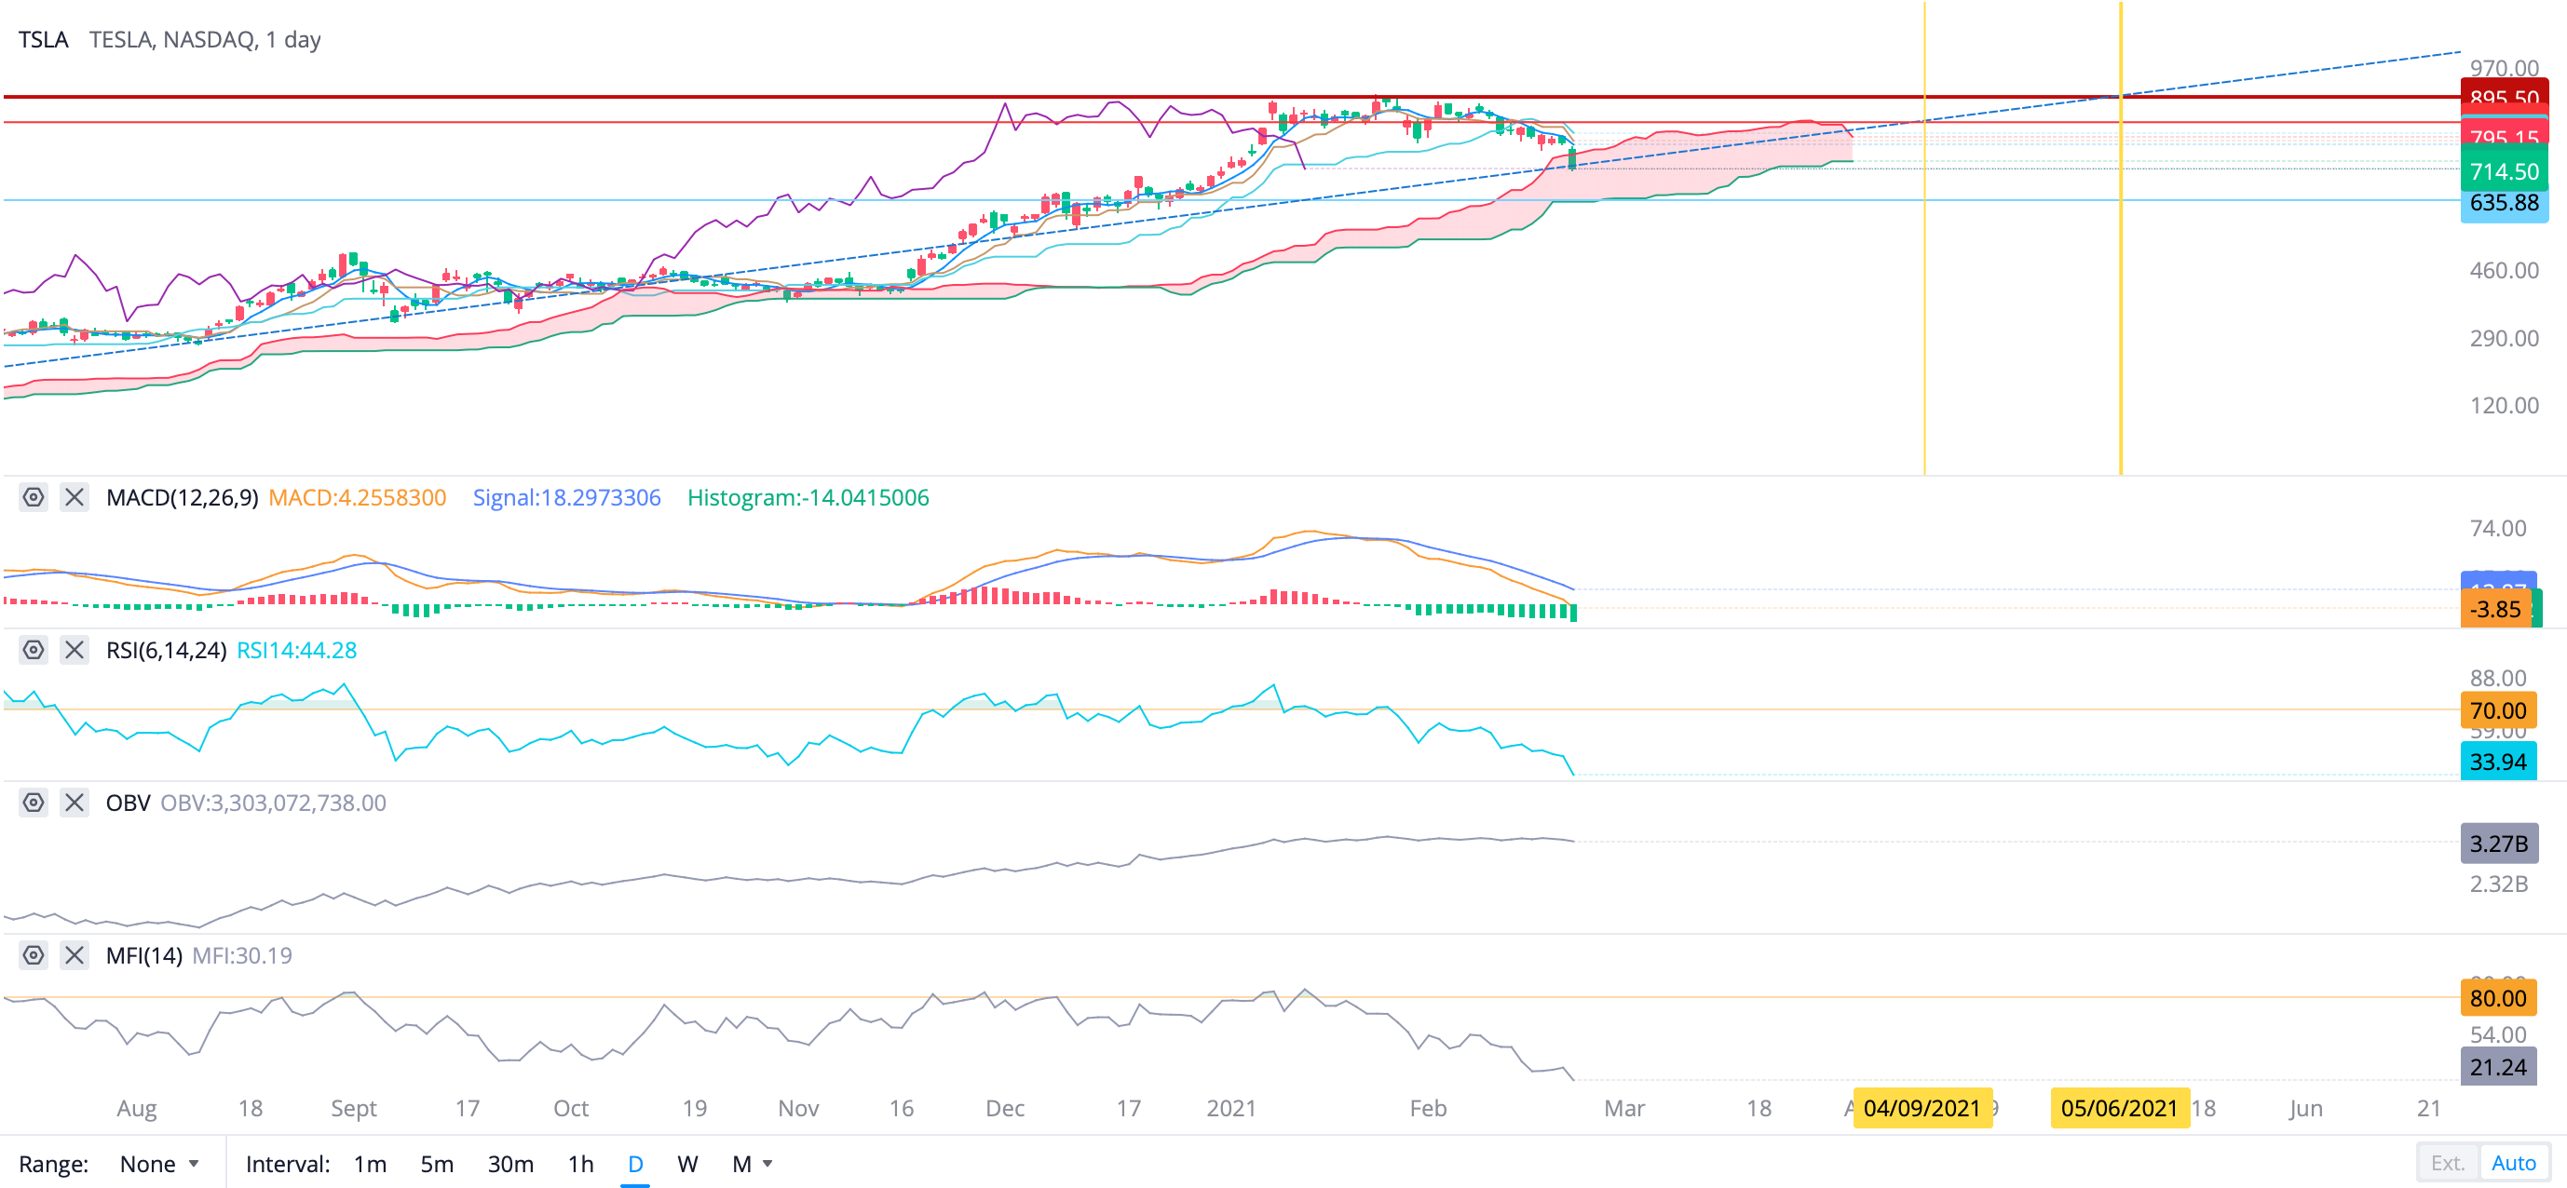The image size is (2567, 1188).
Task: Click the RSI 33.94 value label
Action: click(x=2498, y=762)
